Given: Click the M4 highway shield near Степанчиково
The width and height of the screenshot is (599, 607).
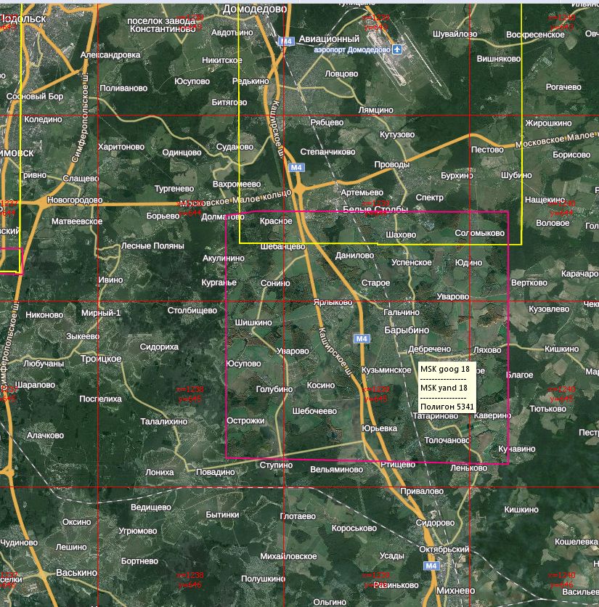Looking at the screenshot, I should (x=295, y=168).
